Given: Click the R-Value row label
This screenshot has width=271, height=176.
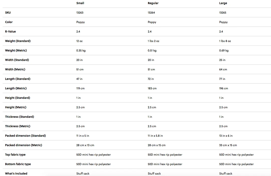Looking at the screenshot, I should click(10, 32).
